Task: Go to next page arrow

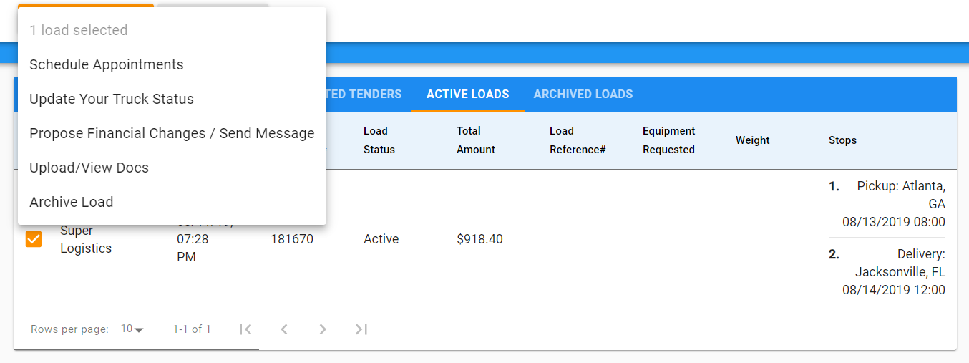Action: coord(323,329)
